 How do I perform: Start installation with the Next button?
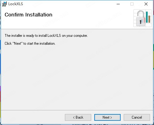(x=107, y=117)
